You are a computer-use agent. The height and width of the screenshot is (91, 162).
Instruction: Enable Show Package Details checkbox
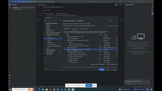(106, 64)
